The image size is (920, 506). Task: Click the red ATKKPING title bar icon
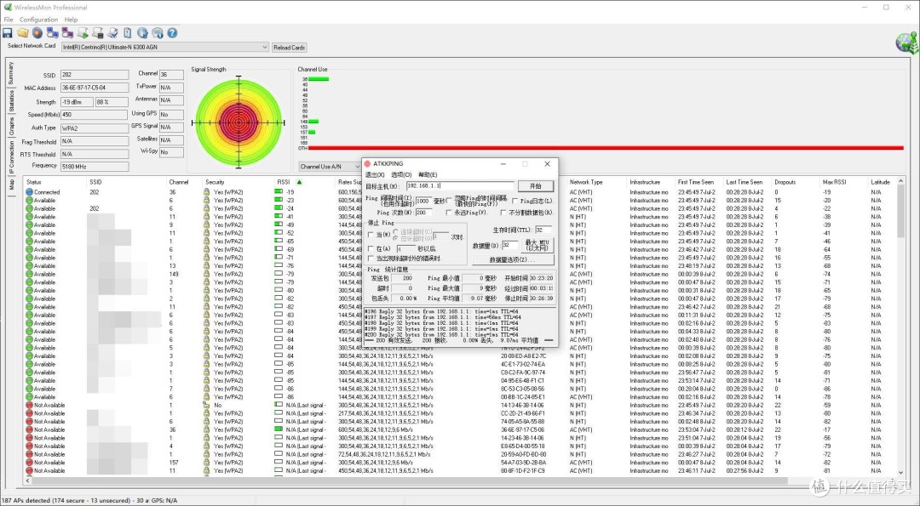pyautogui.click(x=367, y=164)
